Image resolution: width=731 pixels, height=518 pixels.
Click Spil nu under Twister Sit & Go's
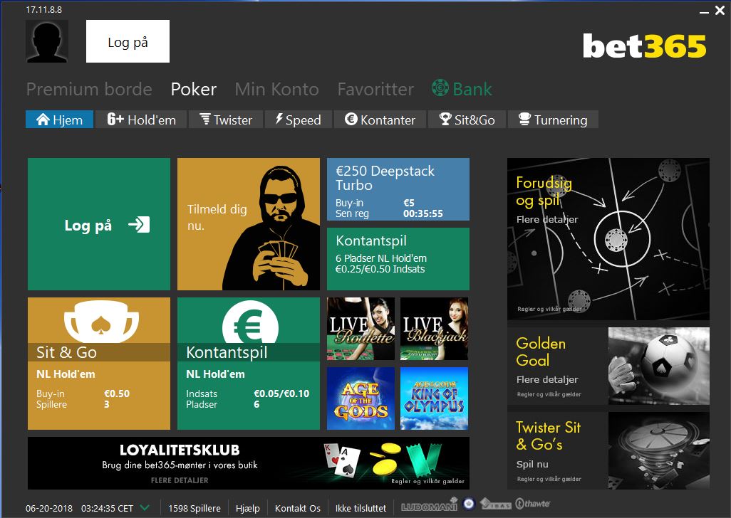click(x=532, y=464)
